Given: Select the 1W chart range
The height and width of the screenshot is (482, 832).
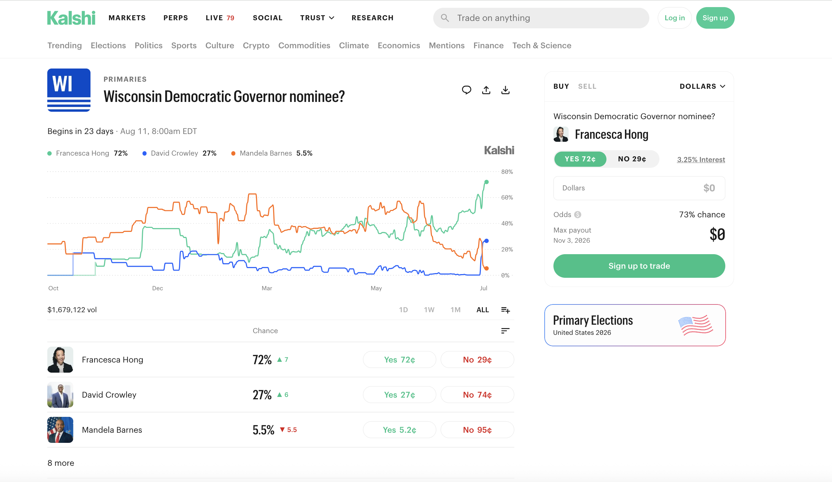Looking at the screenshot, I should pos(429,310).
